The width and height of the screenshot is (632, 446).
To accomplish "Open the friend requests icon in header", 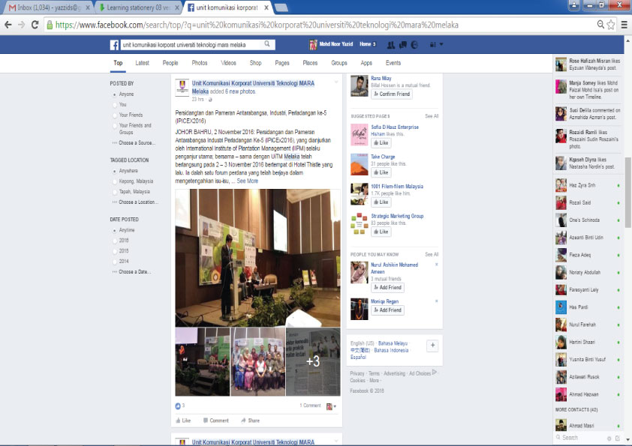I will (x=393, y=45).
